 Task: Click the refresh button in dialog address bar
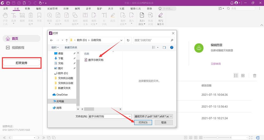(128, 40)
